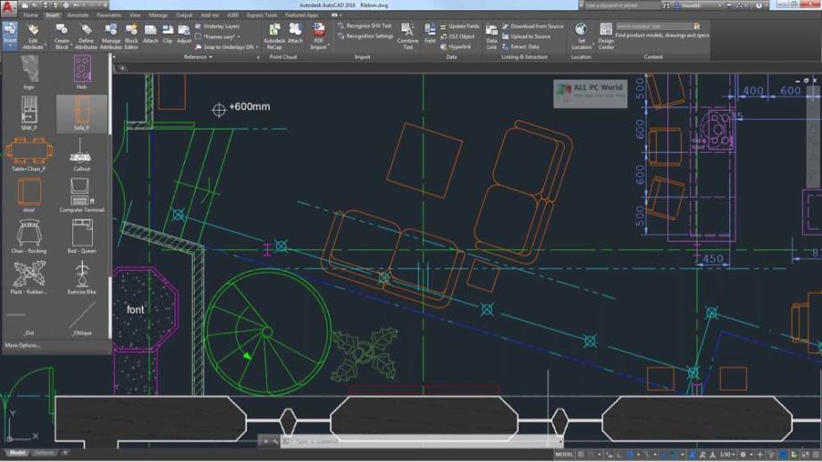The image size is (822, 462).
Task: Click the Clip reference tool
Action: tap(168, 34)
